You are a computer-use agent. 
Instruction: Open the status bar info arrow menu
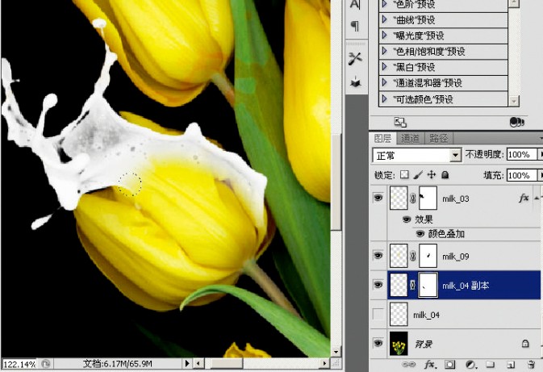click(187, 363)
